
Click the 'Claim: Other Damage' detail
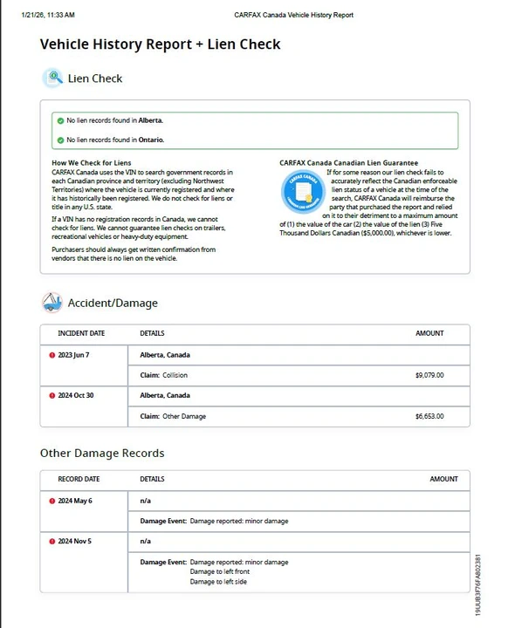(x=173, y=416)
